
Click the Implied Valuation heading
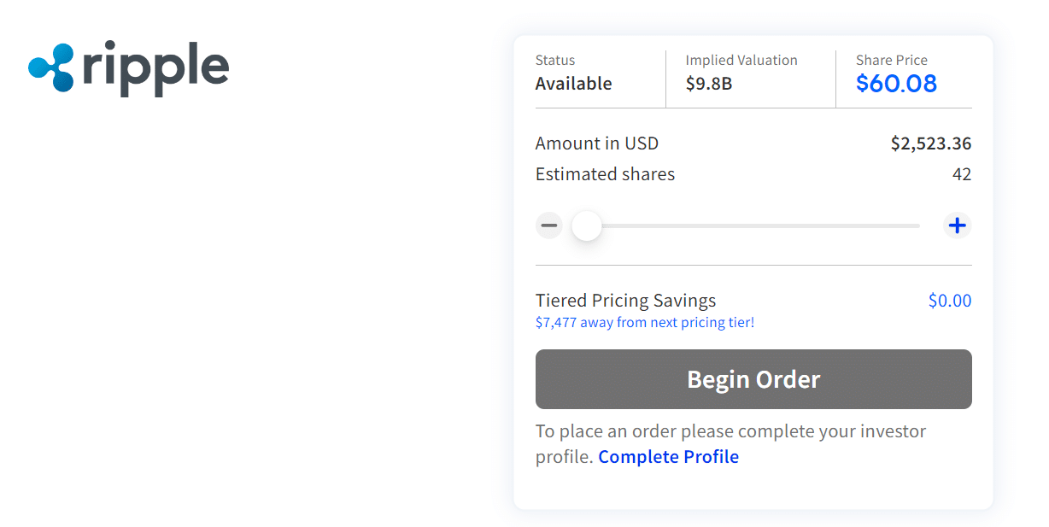pos(741,61)
